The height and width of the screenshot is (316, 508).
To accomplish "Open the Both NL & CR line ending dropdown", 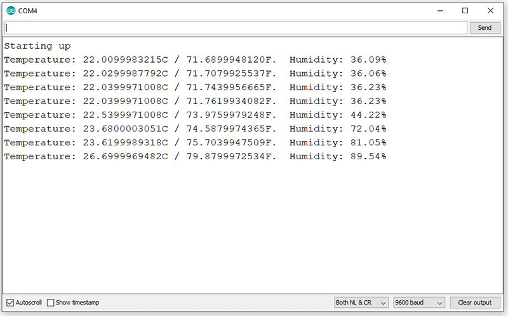I will click(x=361, y=303).
